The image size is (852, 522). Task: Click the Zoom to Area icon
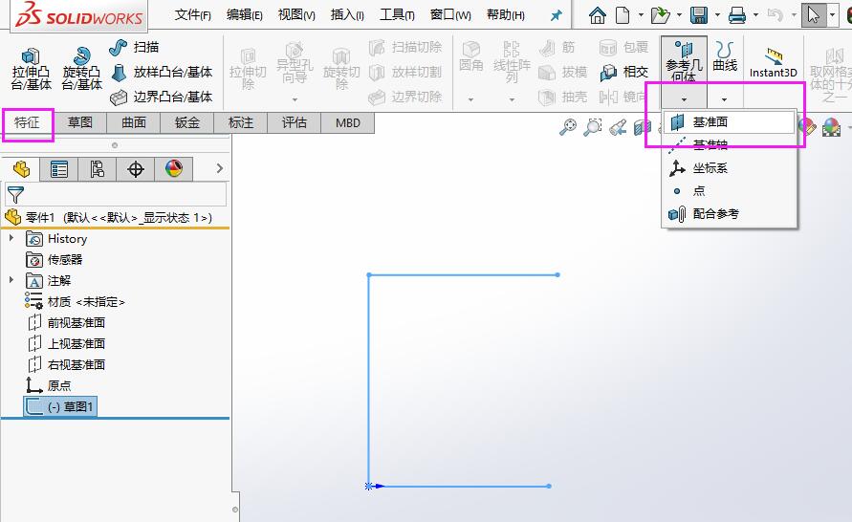tap(592, 128)
